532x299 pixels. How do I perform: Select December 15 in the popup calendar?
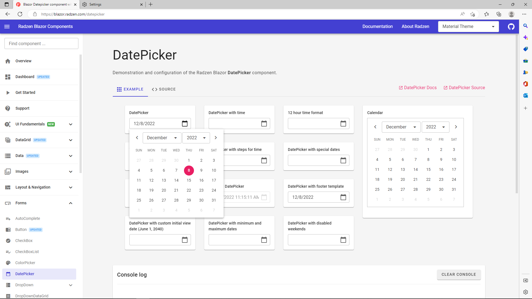pos(189,180)
